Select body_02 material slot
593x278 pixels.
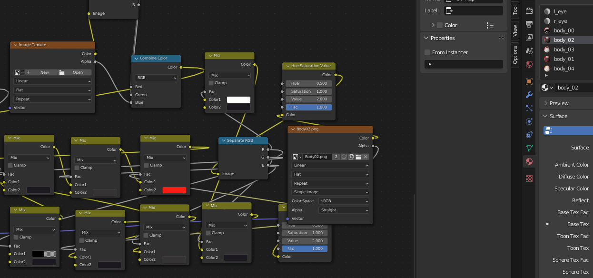pyautogui.click(x=567, y=40)
